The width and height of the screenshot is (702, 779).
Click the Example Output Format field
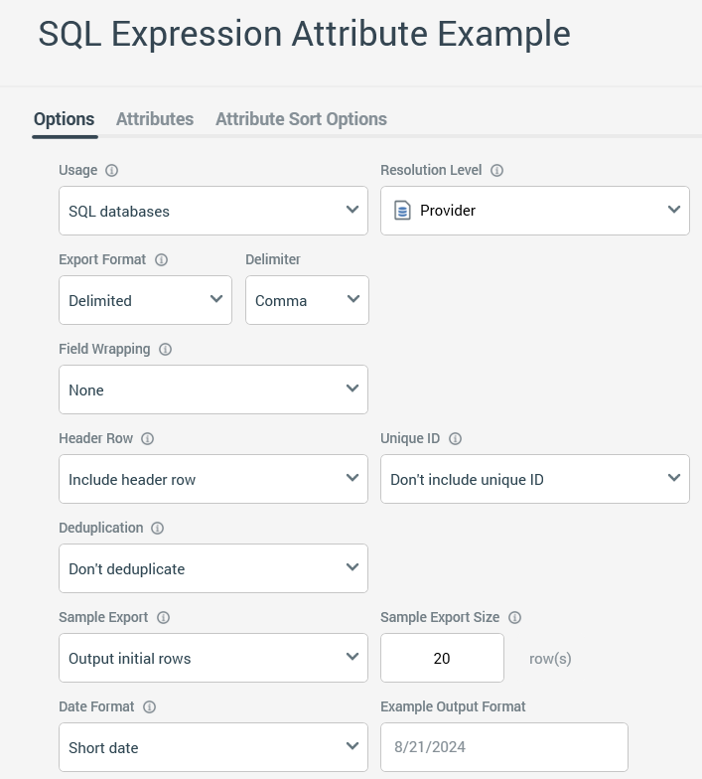[503, 747]
